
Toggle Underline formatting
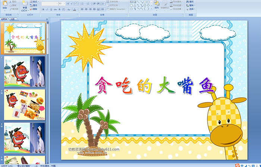51,9
